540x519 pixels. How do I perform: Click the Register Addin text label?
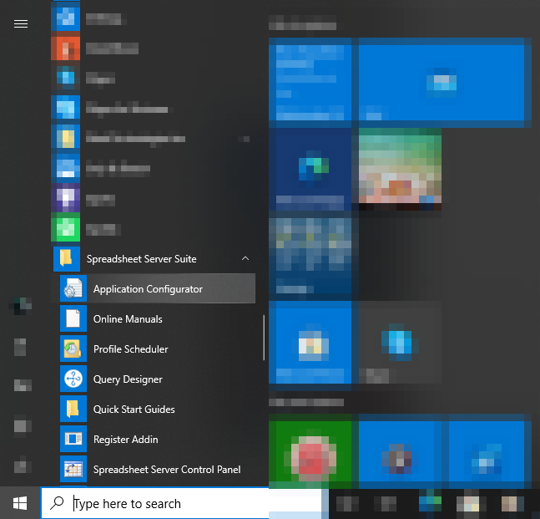[x=125, y=440]
